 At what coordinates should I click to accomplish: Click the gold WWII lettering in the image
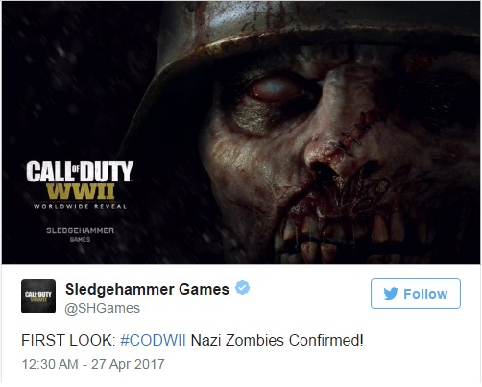coord(80,191)
